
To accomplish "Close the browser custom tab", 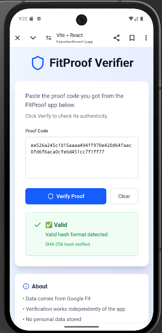I will click(x=18, y=38).
